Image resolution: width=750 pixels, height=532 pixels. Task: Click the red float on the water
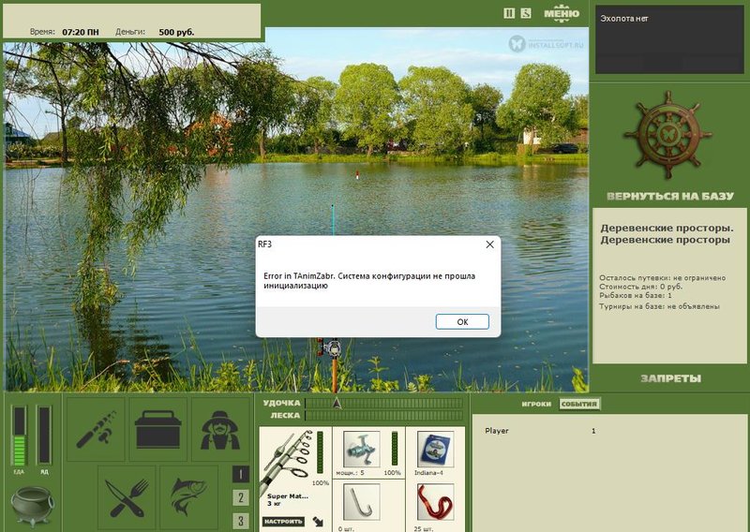pyautogui.click(x=357, y=175)
